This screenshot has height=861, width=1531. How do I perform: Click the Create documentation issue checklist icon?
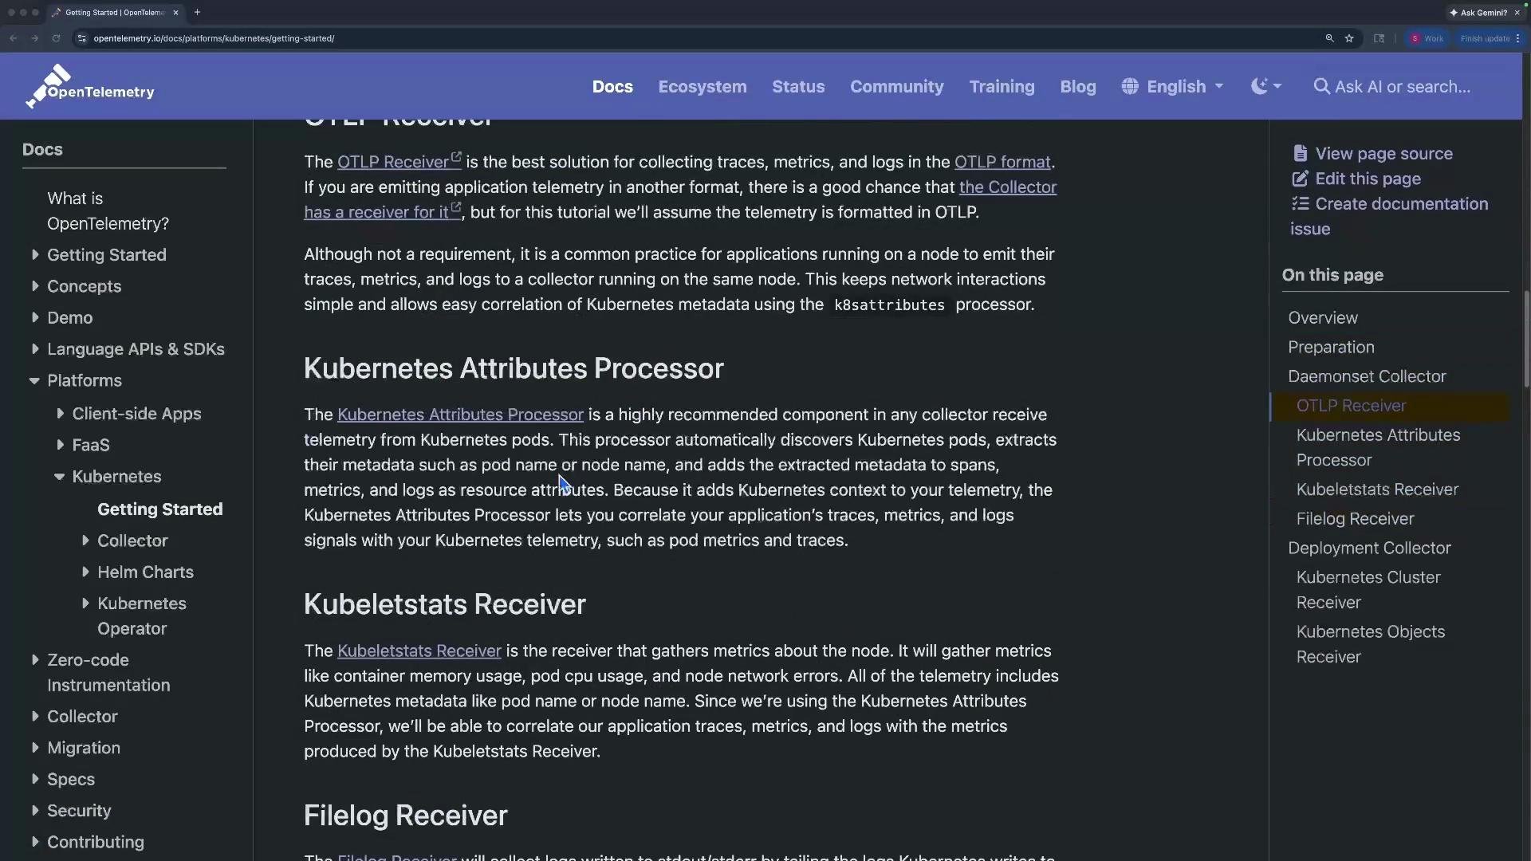1300,203
